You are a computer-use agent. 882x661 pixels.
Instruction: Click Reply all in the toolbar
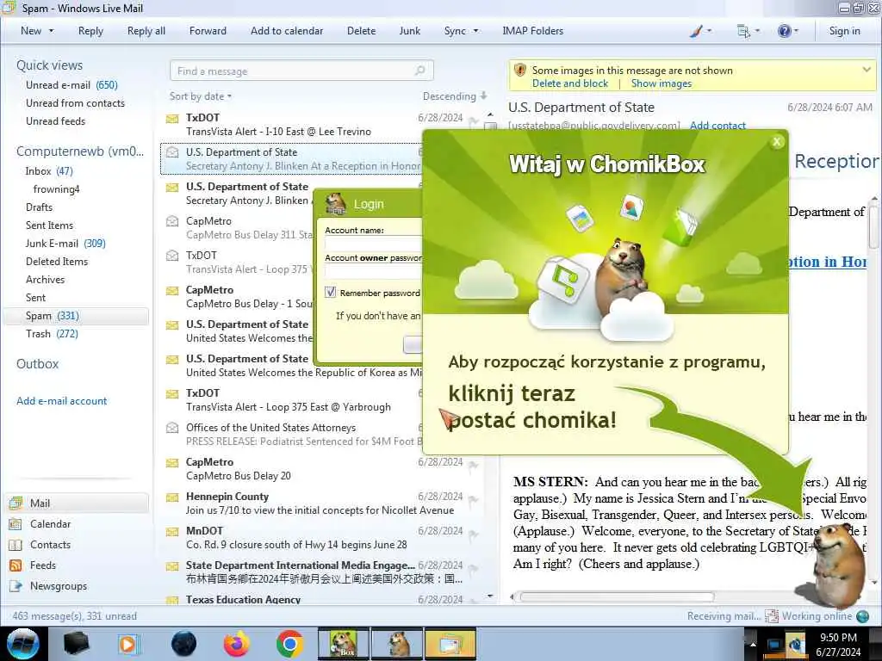coord(146,31)
